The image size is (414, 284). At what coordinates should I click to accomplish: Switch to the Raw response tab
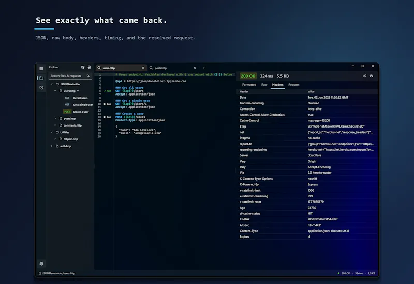click(264, 85)
